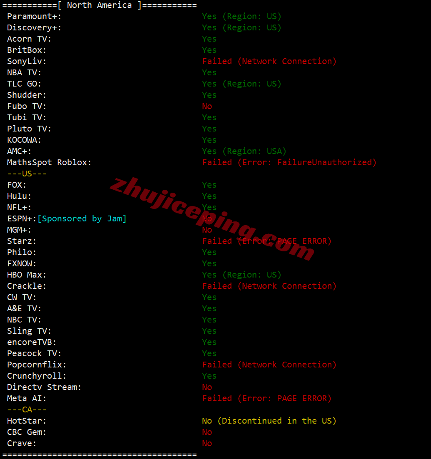Click the Directv Stream label
431x459 pixels.
(x=44, y=387)
